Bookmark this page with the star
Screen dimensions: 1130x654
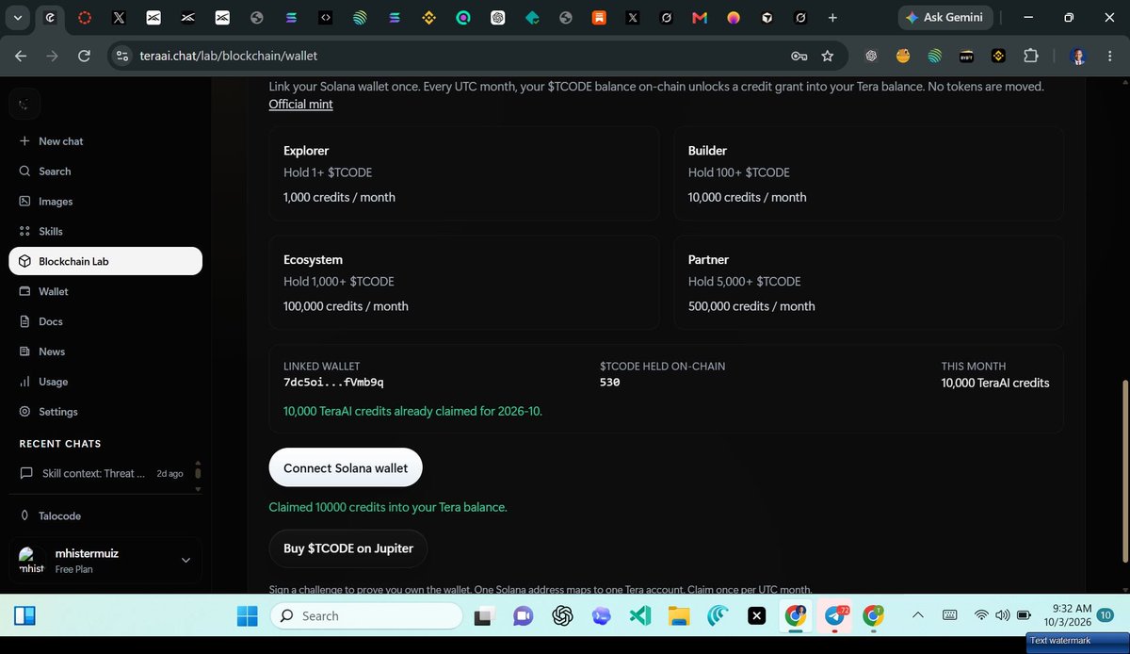tap(827, 57)
